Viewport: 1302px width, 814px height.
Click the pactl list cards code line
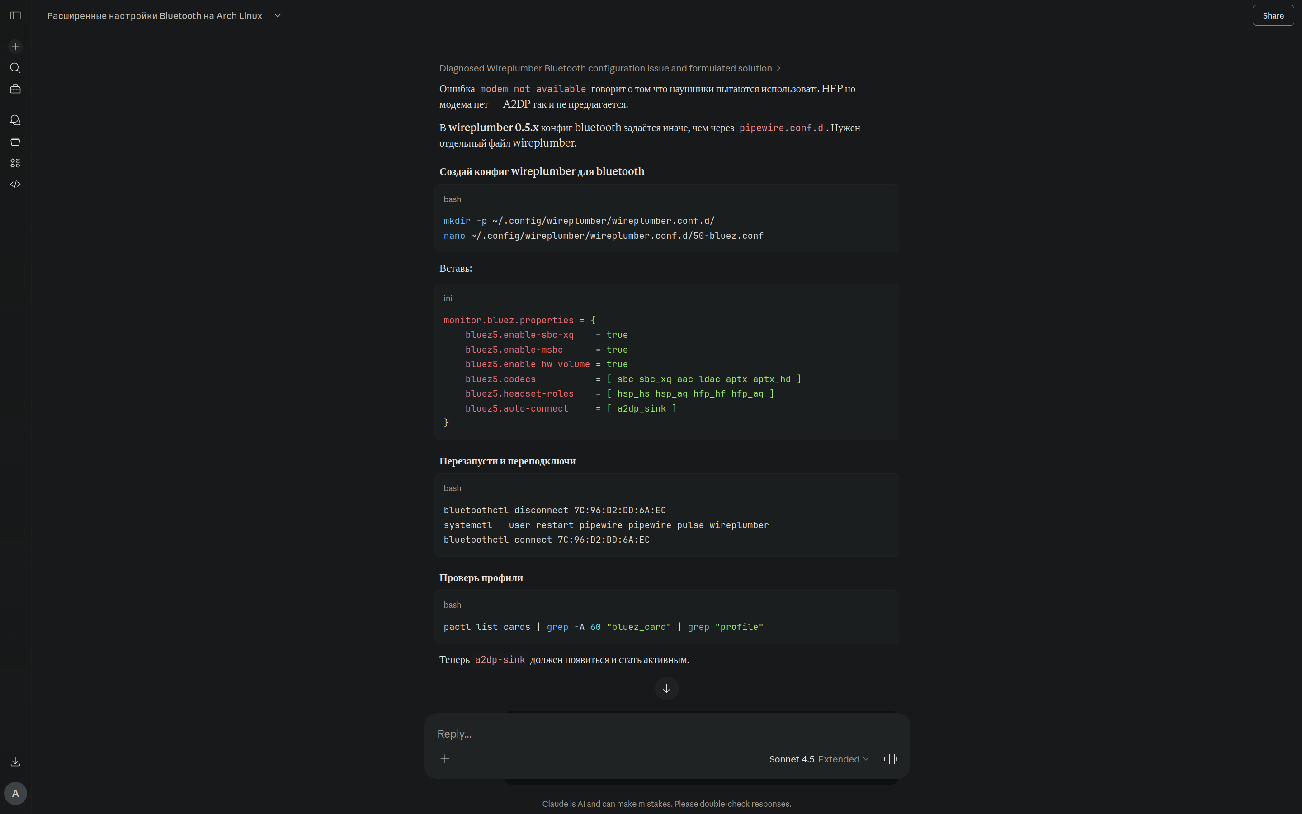point(603,627)
